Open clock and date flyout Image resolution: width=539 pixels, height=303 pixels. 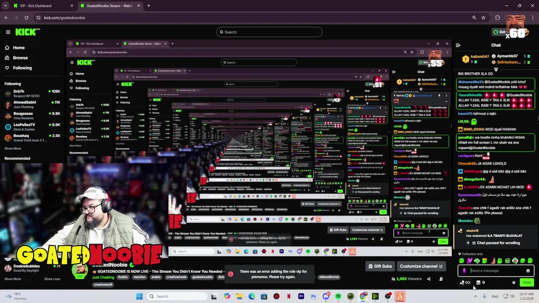coord(526,296)
